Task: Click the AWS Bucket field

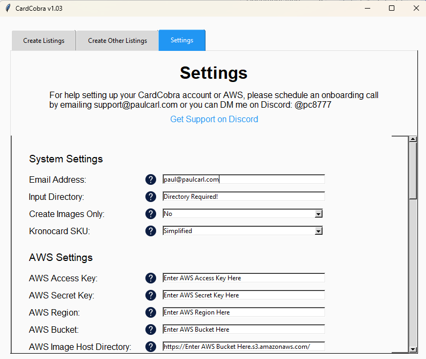Action: [x=244, y=329]
